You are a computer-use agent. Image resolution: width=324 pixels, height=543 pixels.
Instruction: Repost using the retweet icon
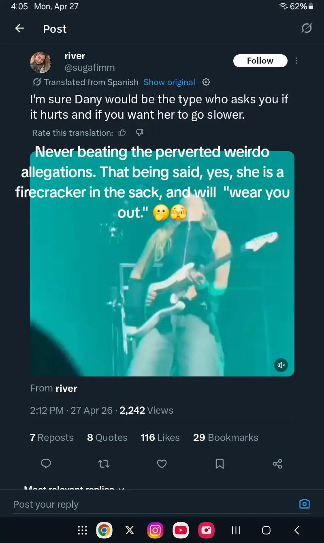(x=104, y=464)
